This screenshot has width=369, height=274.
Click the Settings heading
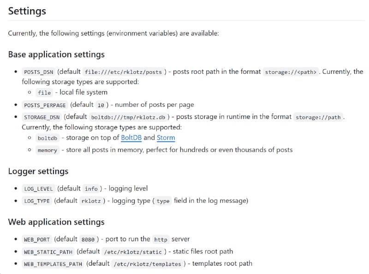(x=27, y=11)
